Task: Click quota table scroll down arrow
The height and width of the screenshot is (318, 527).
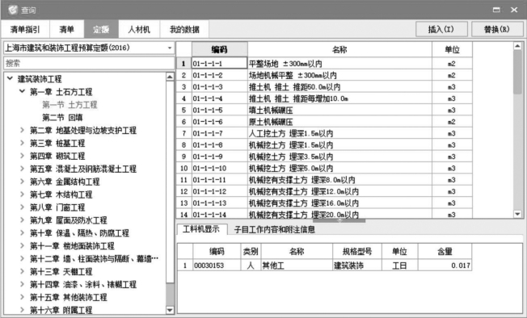Action: coord(517,214)
